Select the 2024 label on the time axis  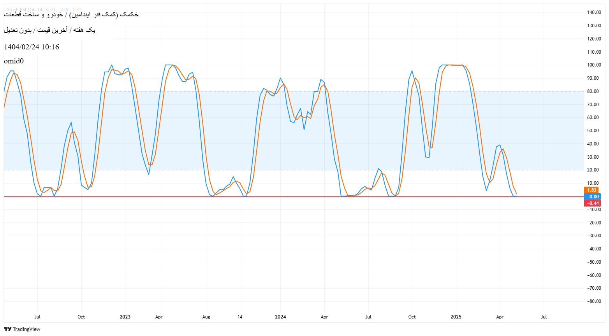click(280, 317)
